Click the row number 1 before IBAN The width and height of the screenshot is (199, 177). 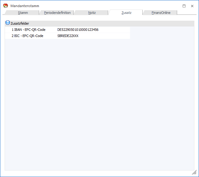click(13, 30)
